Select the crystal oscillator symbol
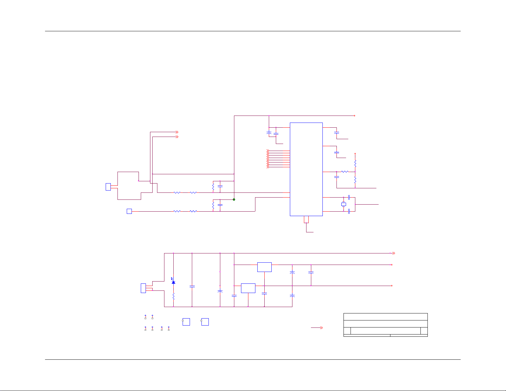The height and width of the screenshot is (391, 506). coord(344,204)
